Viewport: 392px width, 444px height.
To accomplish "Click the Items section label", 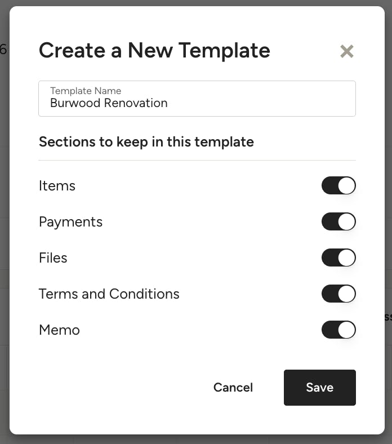I will click(x=57, y=186).
